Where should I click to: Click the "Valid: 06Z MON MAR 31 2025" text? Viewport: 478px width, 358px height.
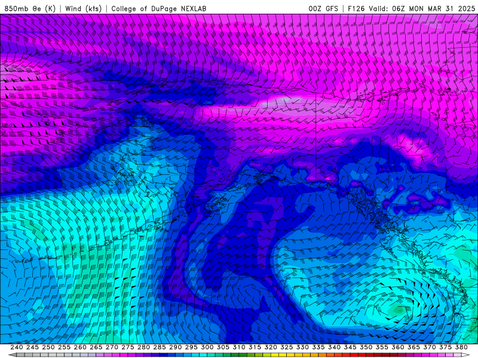[x=422, y=8]
